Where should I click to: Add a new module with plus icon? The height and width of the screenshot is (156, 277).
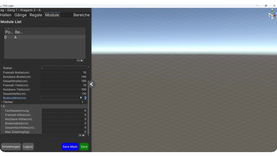(x=82, y=60)
